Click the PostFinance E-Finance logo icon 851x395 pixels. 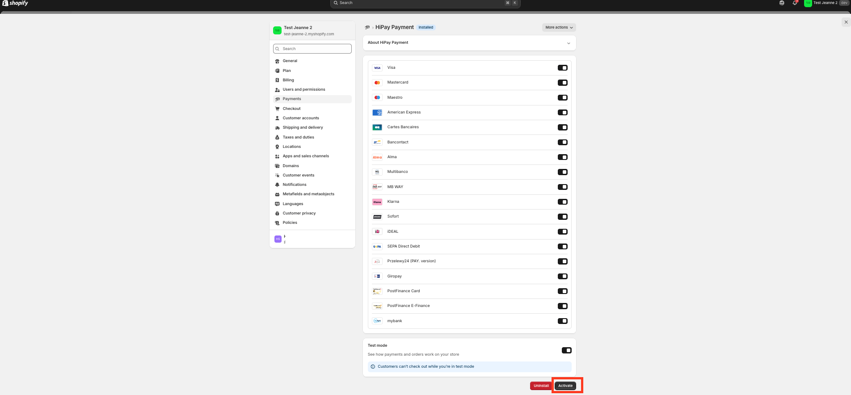click(377, 306)
